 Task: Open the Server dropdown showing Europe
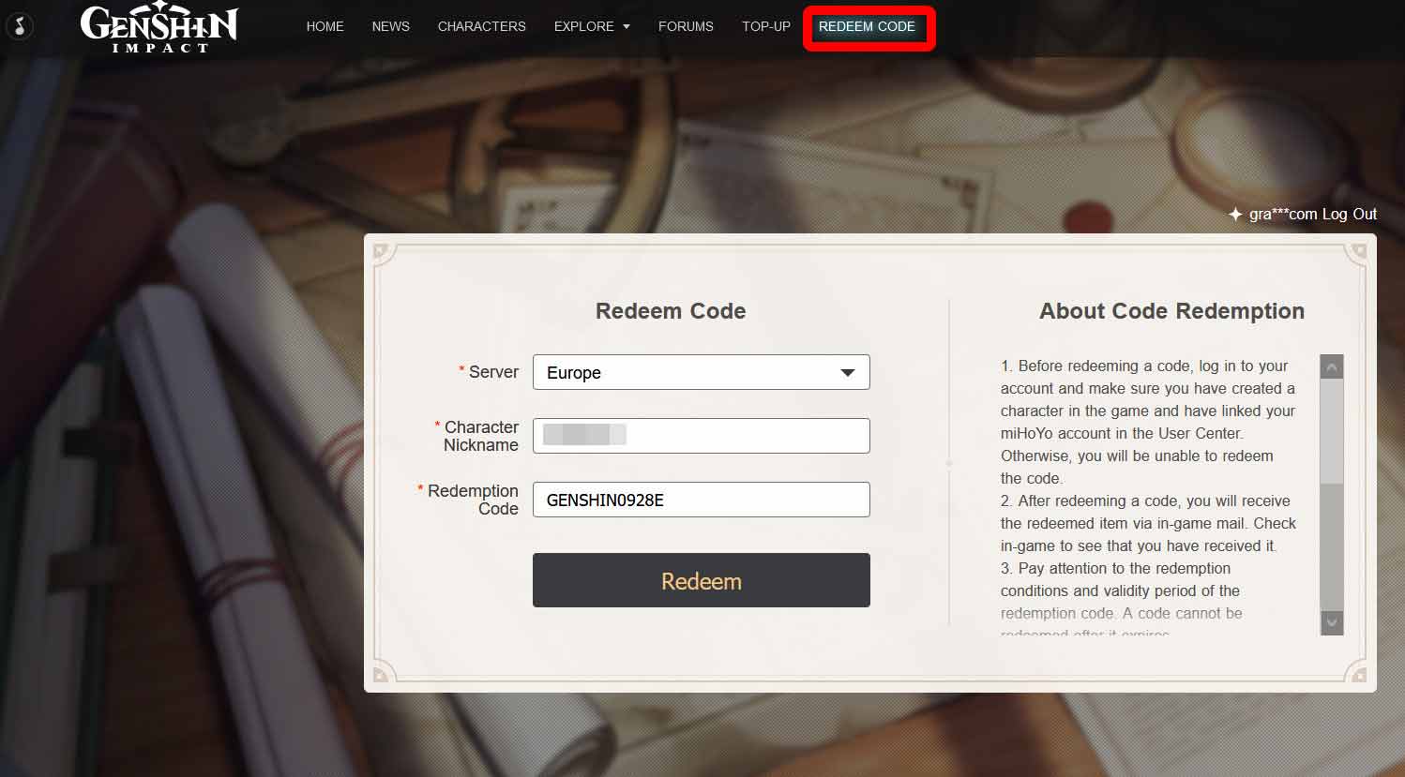coord(702,372)
